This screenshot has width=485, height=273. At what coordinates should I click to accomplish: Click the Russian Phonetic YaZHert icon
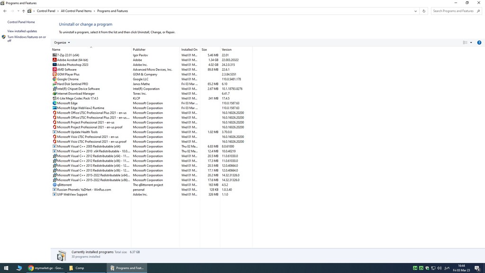click(54, 190)
